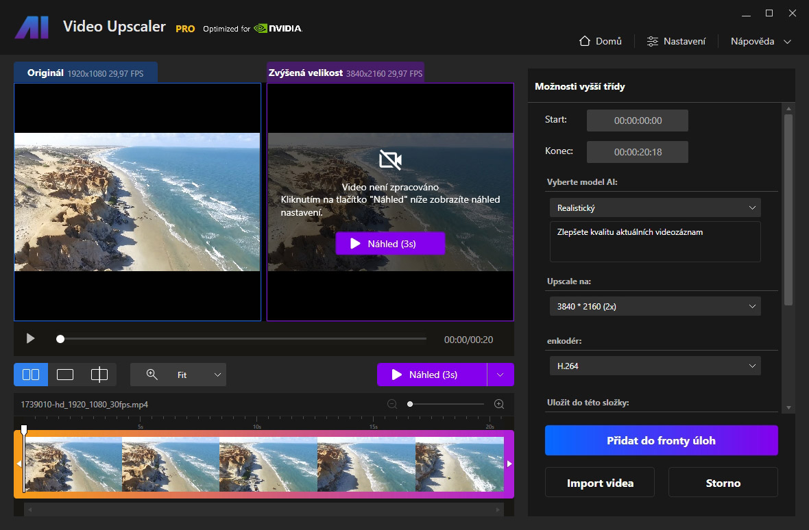The height and width of the screenshot is (530, 809).
Task: Open the AI model dropdown showing Realistický
Action: pyautogui.click(x=655, y=207)
